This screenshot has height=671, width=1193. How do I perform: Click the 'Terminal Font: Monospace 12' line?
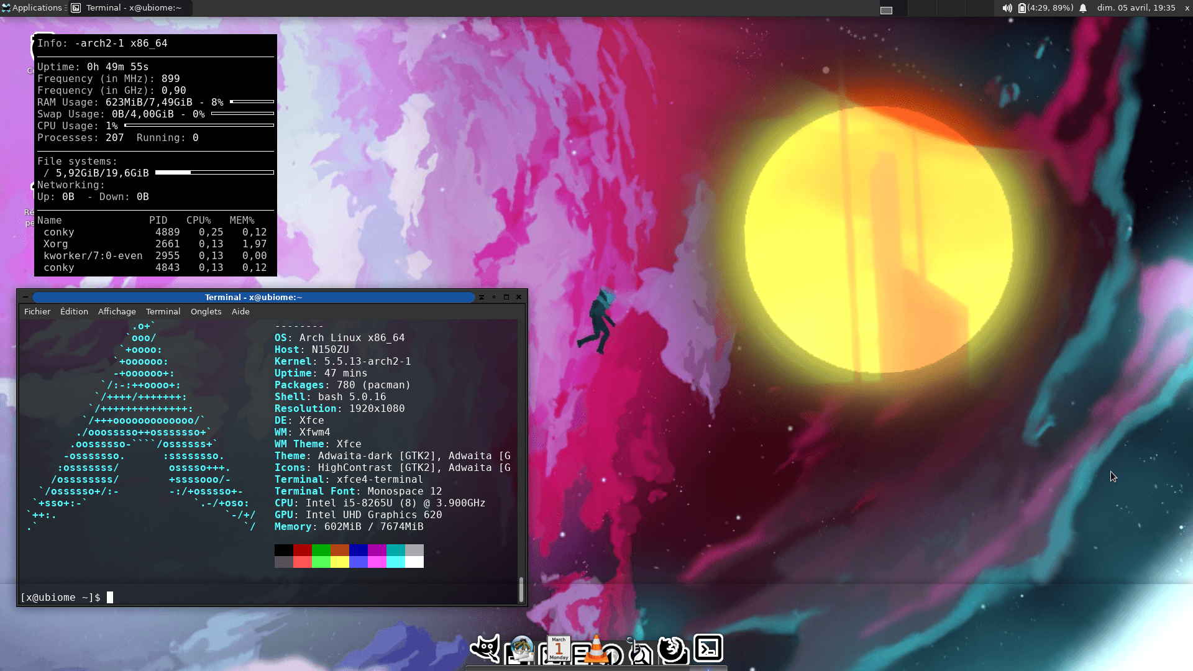coord(359,491)
